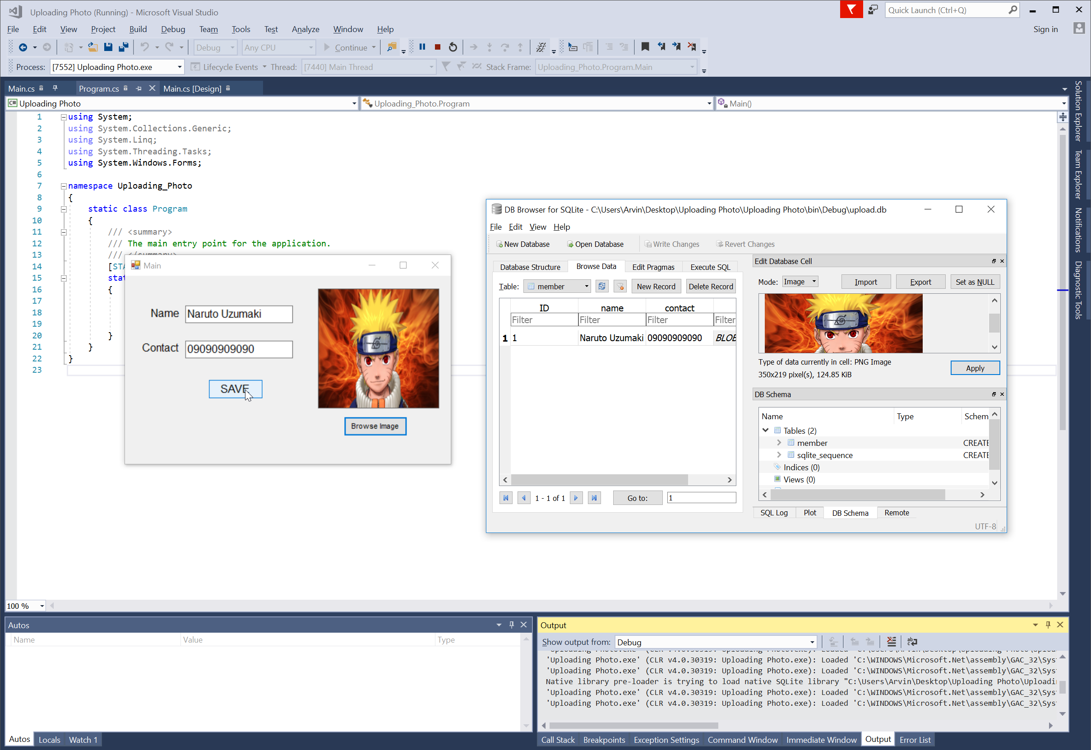Refresh table data in DB Browser

click(602, 286)
